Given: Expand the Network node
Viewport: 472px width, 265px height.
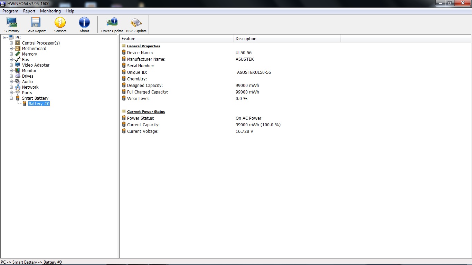Looking at the screenshot, I should tap(11, 87).
